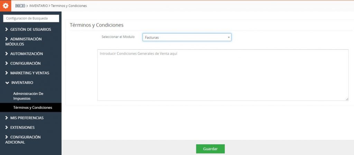Collapse the INVENTARIO section chevron
The width and height of the screenshot is (354, 155).
point(7,83)
